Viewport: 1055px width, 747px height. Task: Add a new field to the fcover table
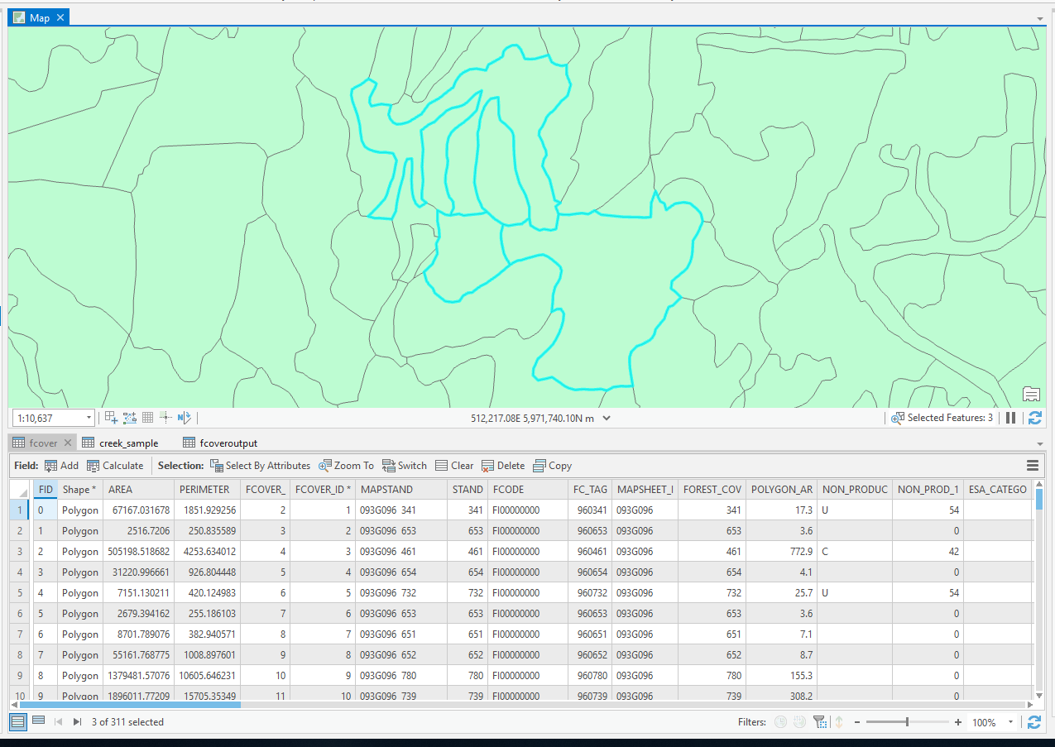pos(61,465)
